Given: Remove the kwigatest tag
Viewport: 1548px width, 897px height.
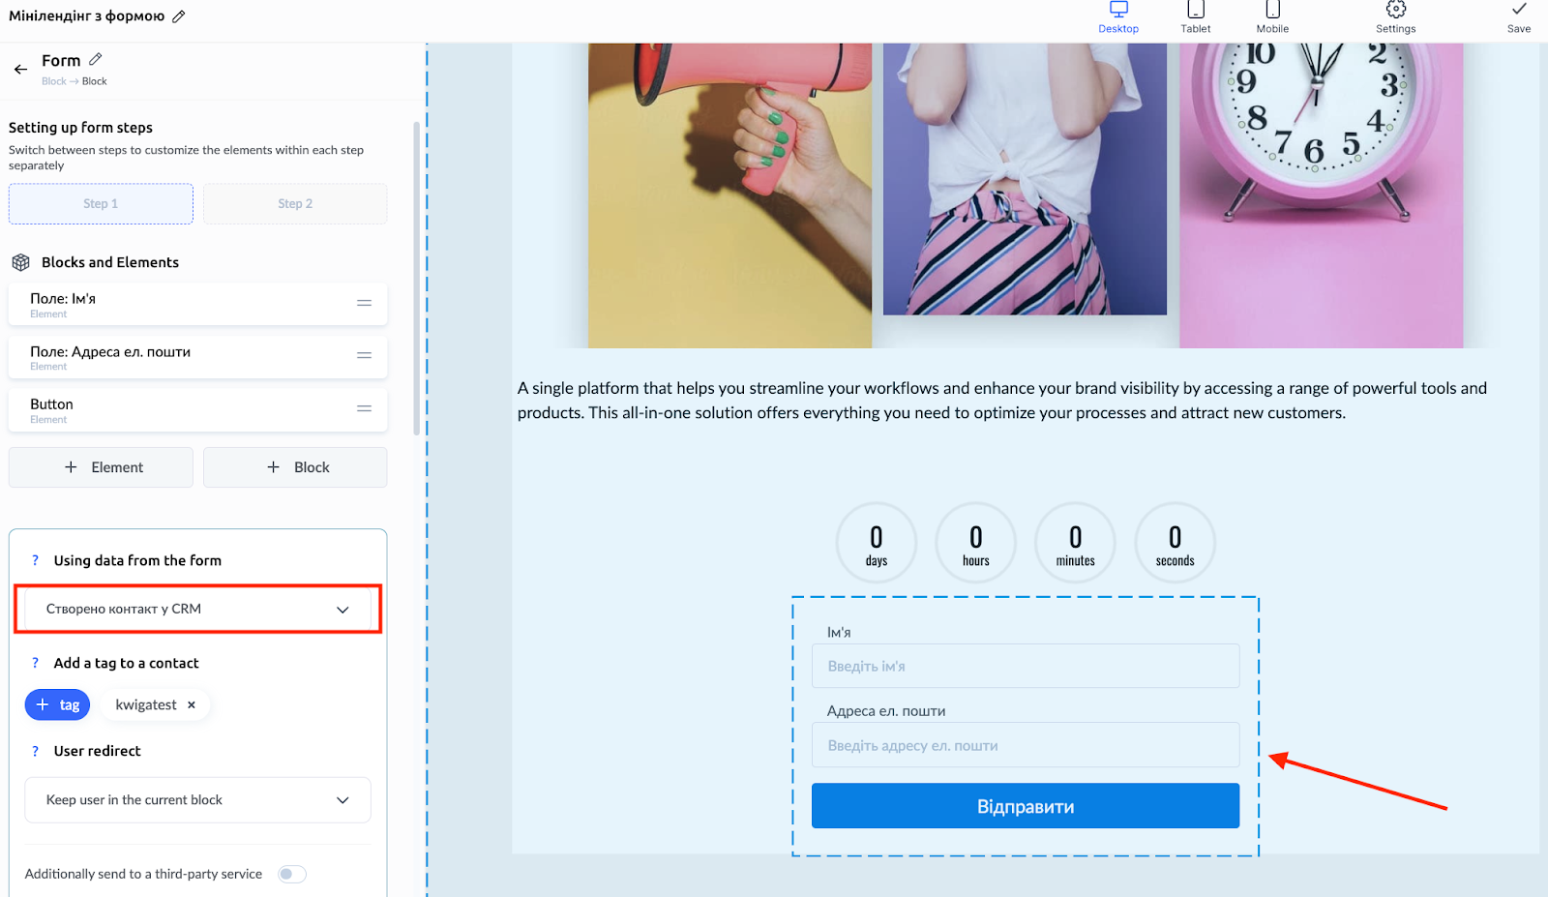Looking at the screenshot, I should (192, 705).
